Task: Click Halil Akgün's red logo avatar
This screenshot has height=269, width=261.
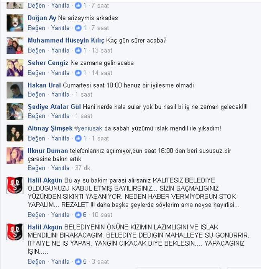Action: tap(15, 185)
